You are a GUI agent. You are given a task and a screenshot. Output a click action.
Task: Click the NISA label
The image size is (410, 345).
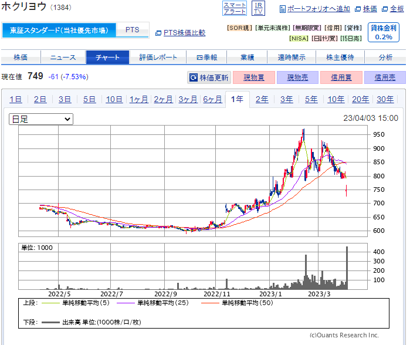click(x=299, y=39)
